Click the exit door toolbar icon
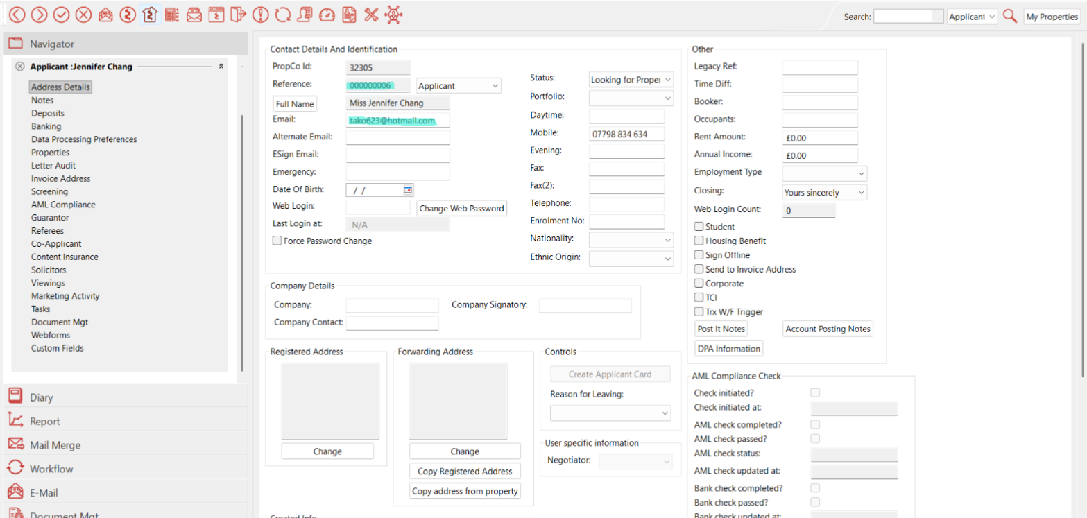Image resolution: width=1087 pixels, height=518 pixels. pyautogui.click(x=238, y=15)
